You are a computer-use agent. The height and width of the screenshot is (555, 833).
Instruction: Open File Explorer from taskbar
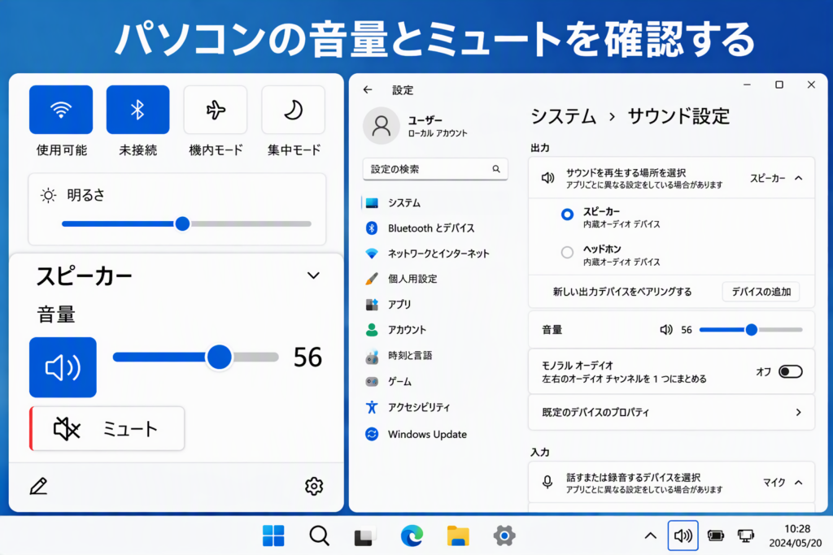(458, 535)
